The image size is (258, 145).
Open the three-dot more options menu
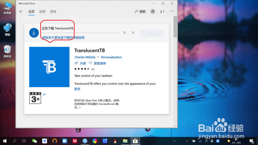coord(172,11)
